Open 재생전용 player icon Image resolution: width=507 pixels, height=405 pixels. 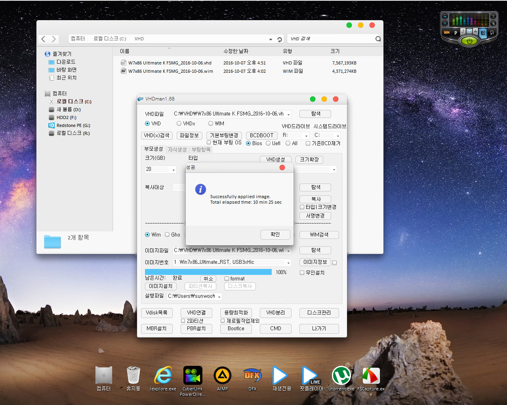tap(282, 379)
